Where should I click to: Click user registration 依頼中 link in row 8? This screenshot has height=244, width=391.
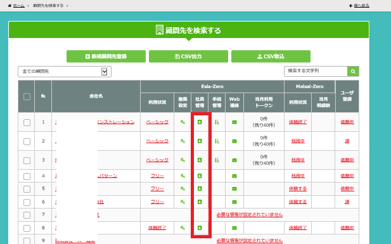tap(347, 228)
